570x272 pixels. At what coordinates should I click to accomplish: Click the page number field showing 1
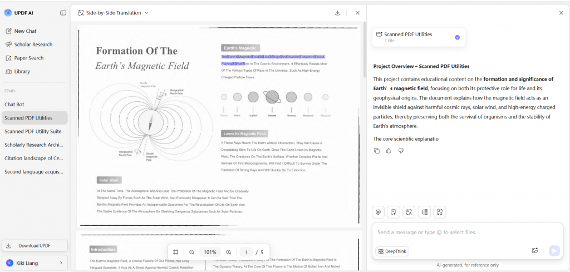[246, 252]
